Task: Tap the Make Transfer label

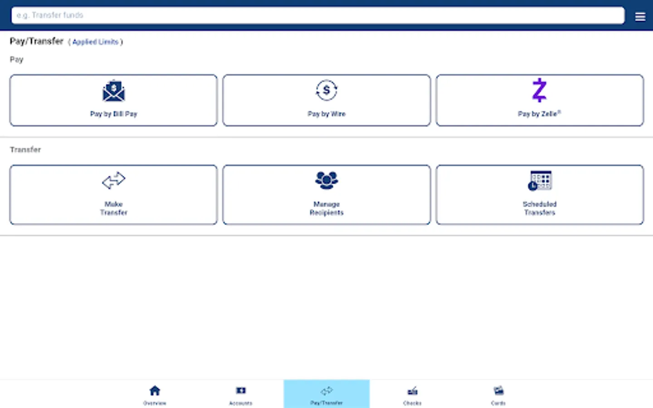Action: coord(113,208)
